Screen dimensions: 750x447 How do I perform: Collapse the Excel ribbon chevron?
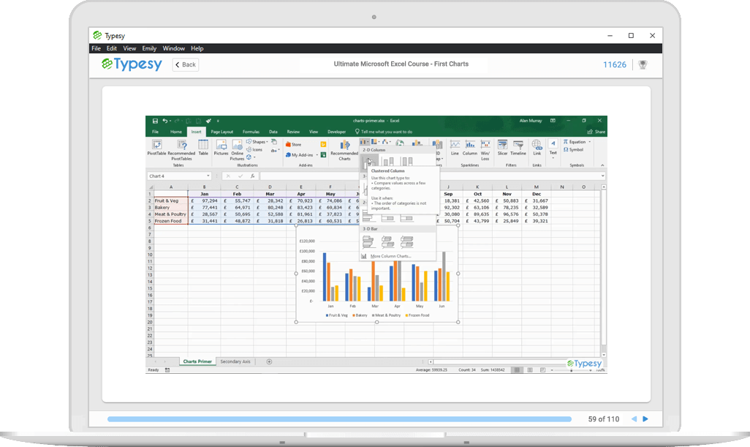(x=602, y=165)
